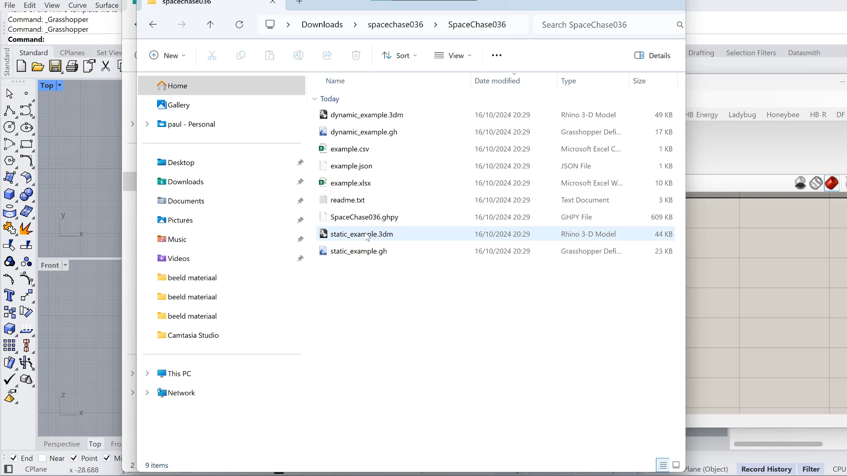
Task: Click the Search SpaceChase036 field
Action: [604, 25]
